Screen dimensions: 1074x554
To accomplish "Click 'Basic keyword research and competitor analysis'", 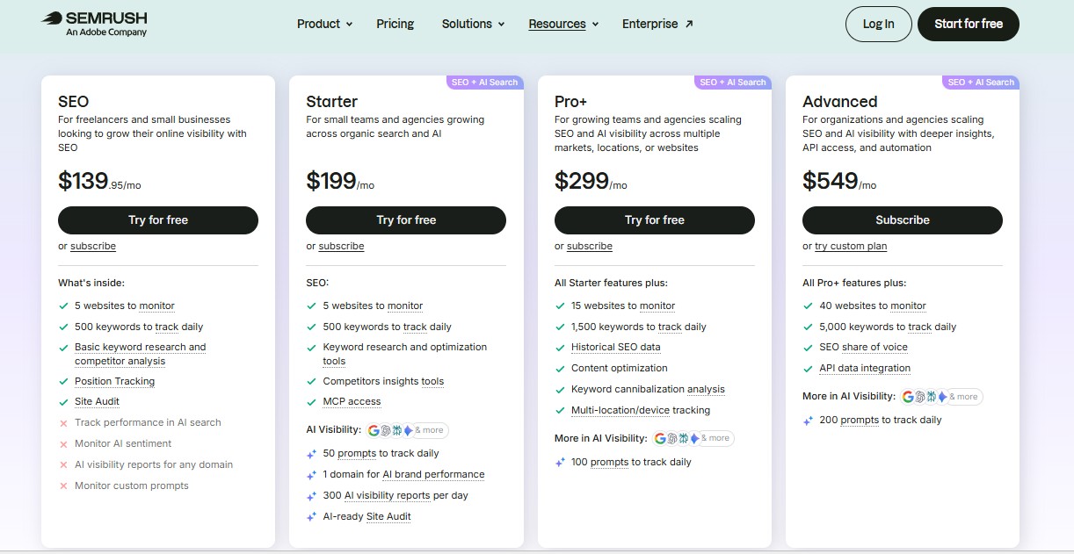I will point(140,354).
